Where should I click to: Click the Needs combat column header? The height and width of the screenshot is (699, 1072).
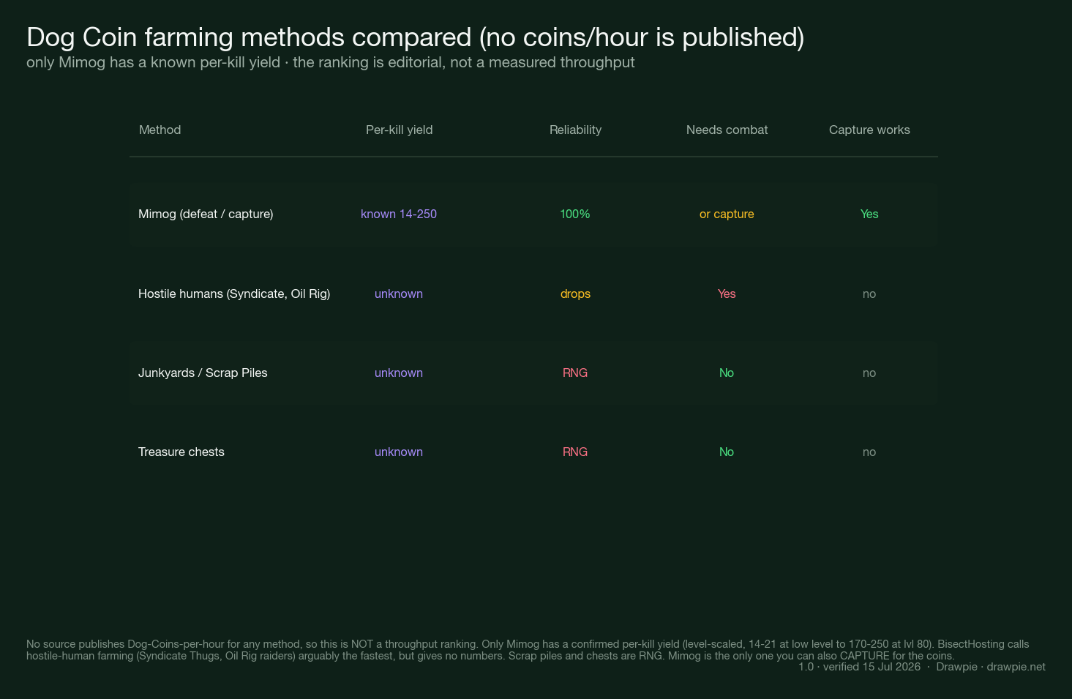pyautogui.click(x=727, y=130)
